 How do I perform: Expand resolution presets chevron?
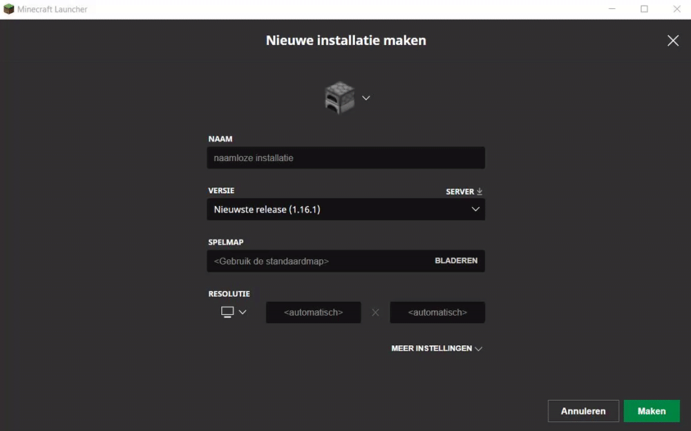click(x=243, y=312)
